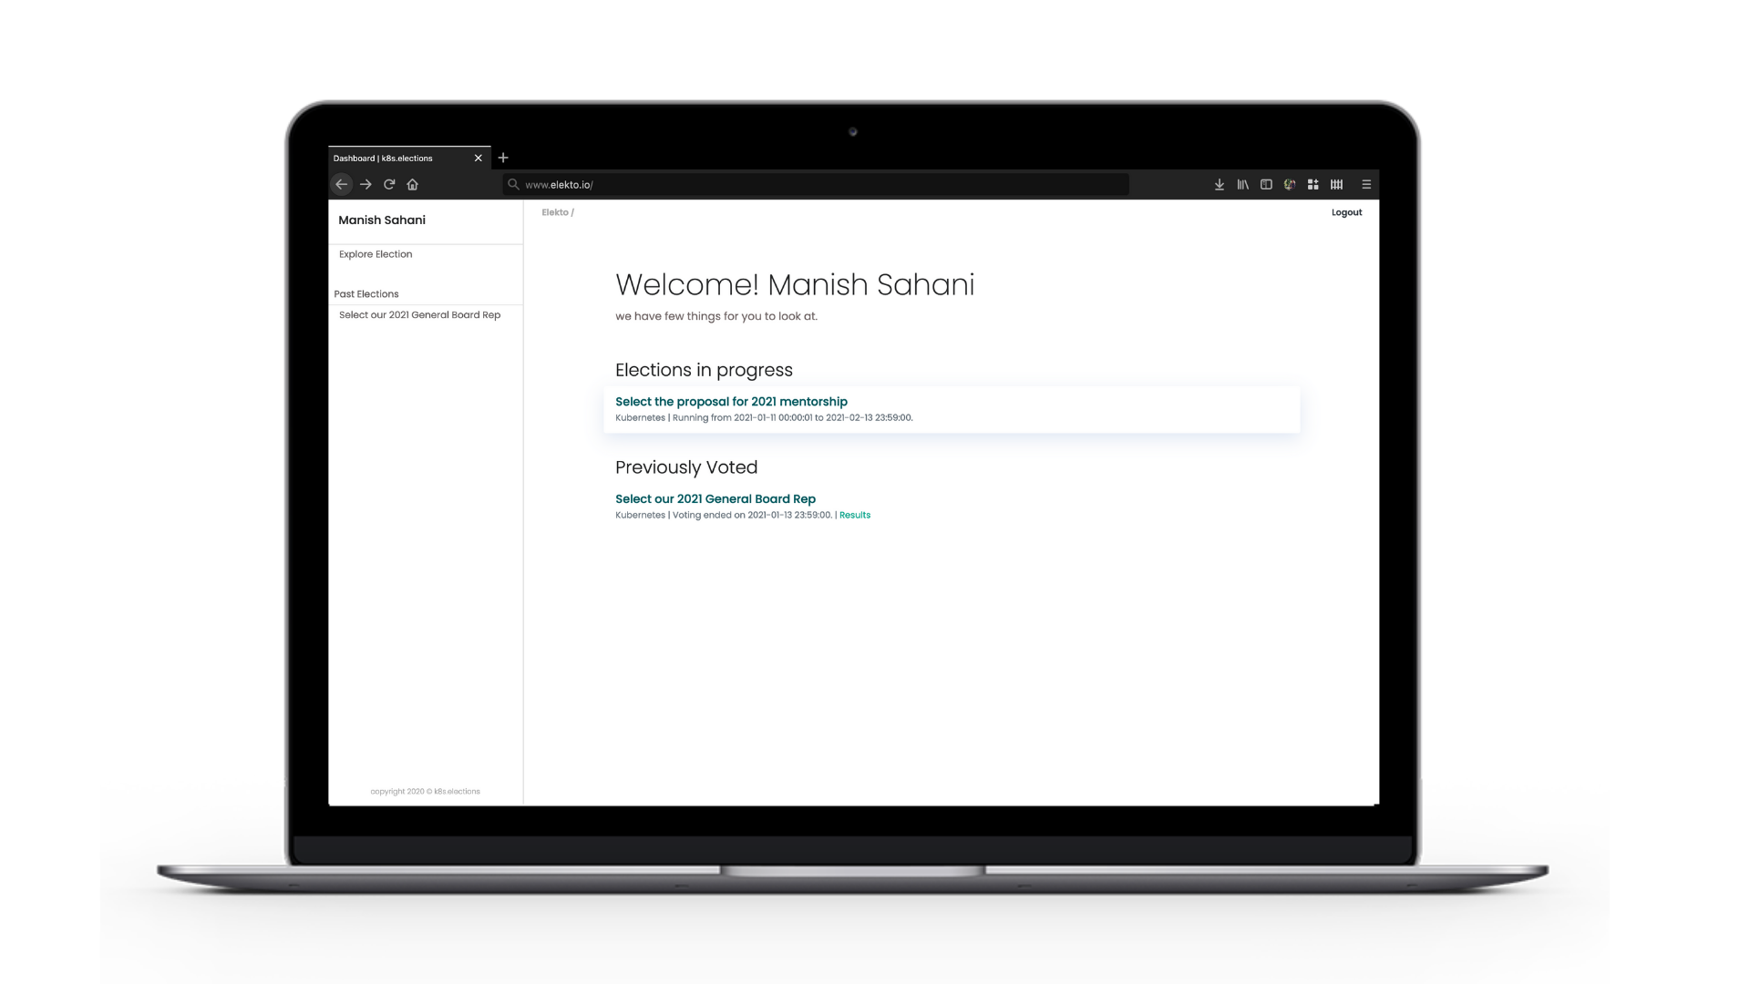This screenshot has height=984, width=1750.
Task: Open the 2021 mentorship proposal election
Action: pos(731,402)
